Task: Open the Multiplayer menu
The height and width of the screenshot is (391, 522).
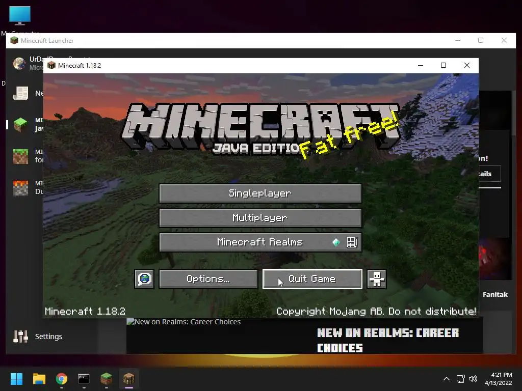Action: pyautogui.click(x=260, y=218)
